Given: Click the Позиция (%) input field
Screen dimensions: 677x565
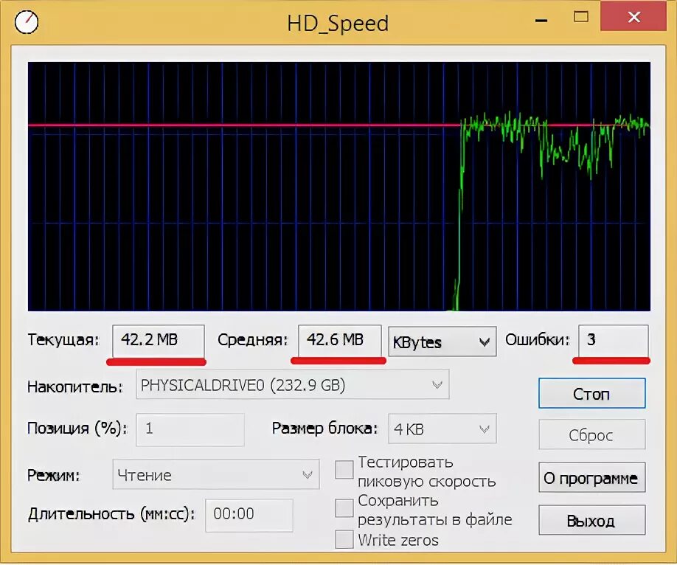Looking at the screenshot, I should pos(190,430).
